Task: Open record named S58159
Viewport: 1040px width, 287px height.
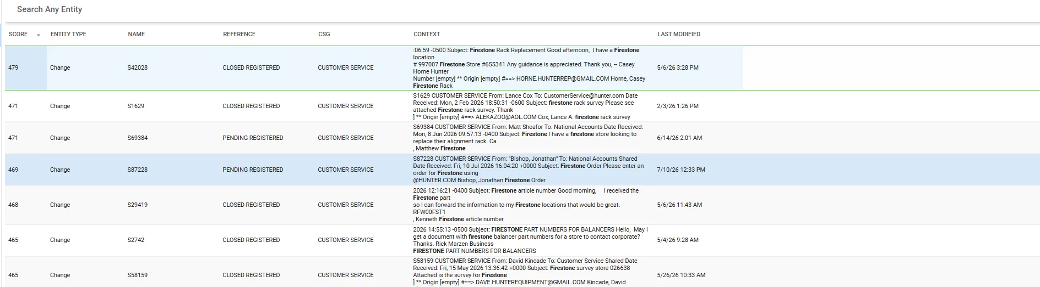Action: click(x=138, y=275)
